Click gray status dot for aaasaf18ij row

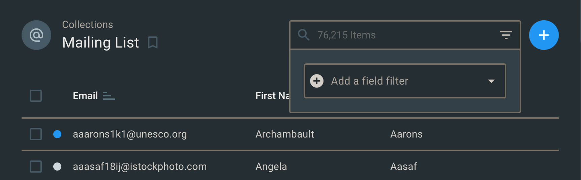[57, 167]
